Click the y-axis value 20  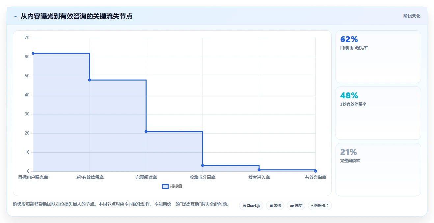tap(27, 133)
